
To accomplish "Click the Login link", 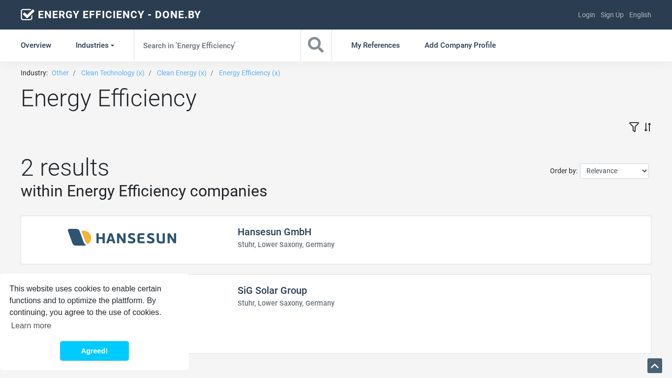I will click(x=586, y=15).
